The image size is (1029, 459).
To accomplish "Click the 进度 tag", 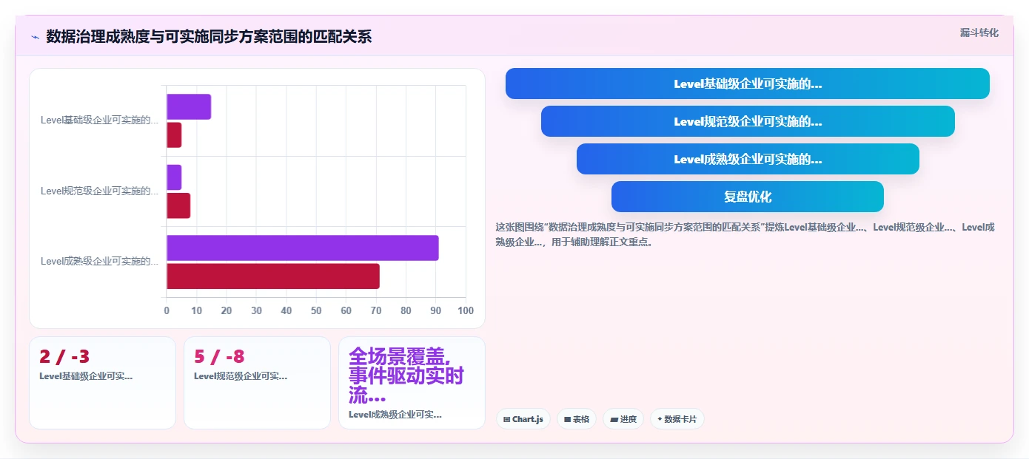I will click(x=623, y=419).
